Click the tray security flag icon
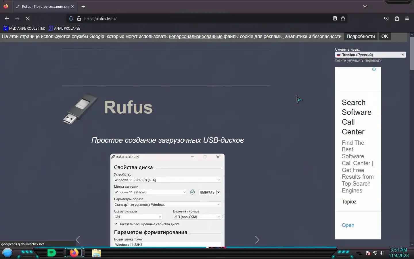 [x=368, y=253]
